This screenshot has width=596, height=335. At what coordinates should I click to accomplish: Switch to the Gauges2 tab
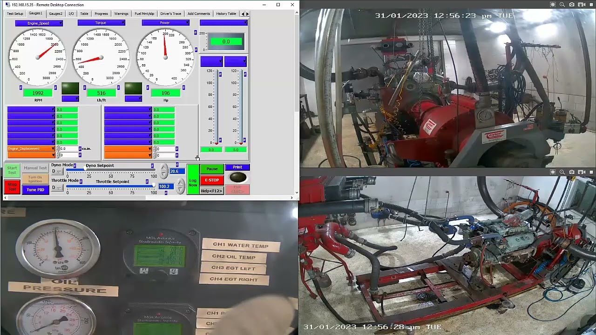coord(55,13)
